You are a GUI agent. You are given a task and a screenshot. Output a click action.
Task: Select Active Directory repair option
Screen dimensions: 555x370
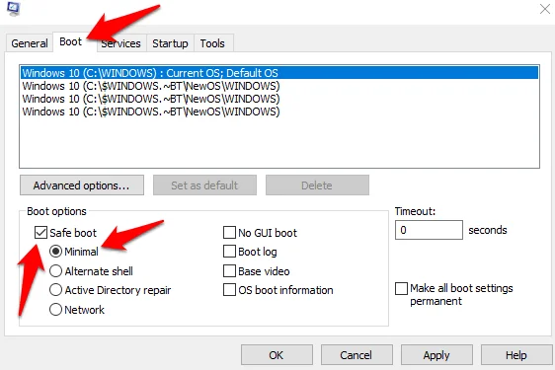click(x=55, y=290)
